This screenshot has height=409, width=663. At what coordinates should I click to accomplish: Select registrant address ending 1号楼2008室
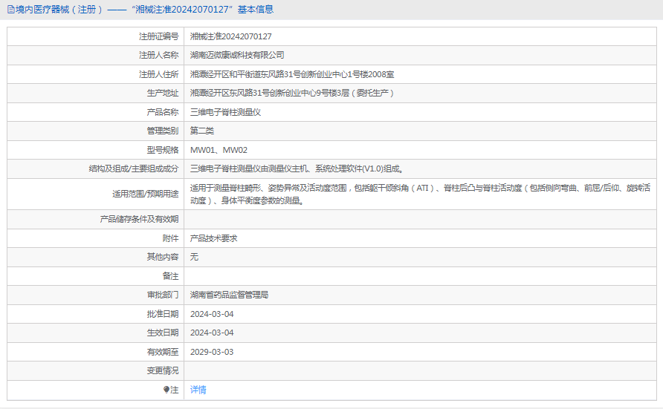coord(292,74)
